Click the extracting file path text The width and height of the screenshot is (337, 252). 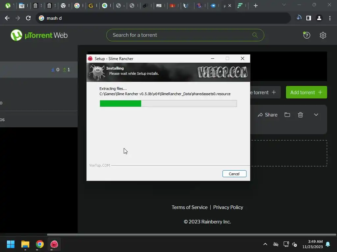tap(165, 94)
